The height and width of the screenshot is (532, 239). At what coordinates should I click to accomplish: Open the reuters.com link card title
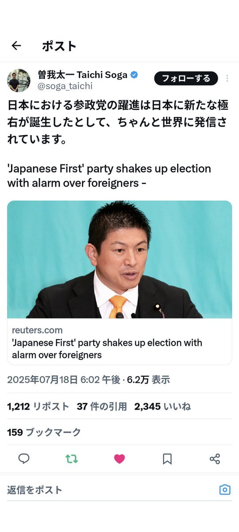pos(107,348)
